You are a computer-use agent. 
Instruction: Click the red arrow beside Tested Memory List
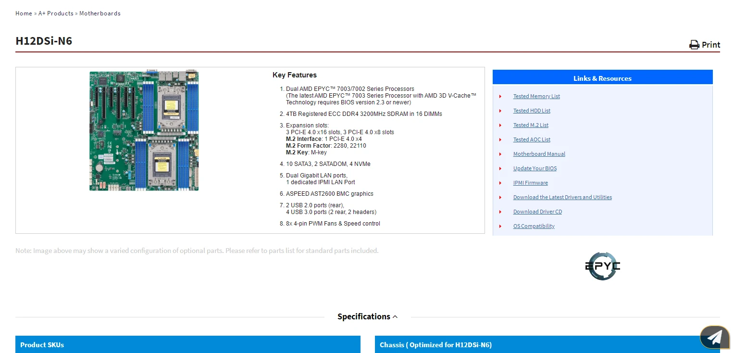click(x=500, y=97)
